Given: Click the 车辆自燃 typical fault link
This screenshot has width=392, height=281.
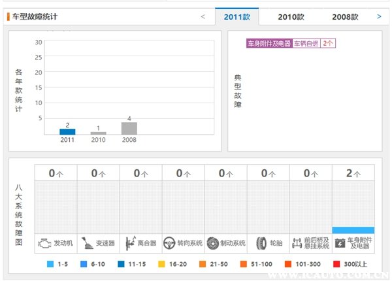Looking at the screenshot, I should [306, 44].
